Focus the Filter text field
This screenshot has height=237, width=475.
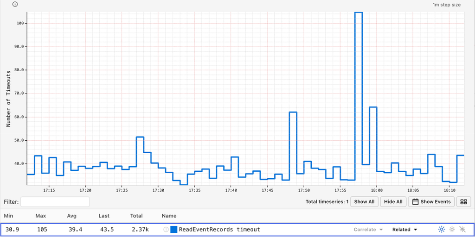pyautogui.click(x=55, y=202)
